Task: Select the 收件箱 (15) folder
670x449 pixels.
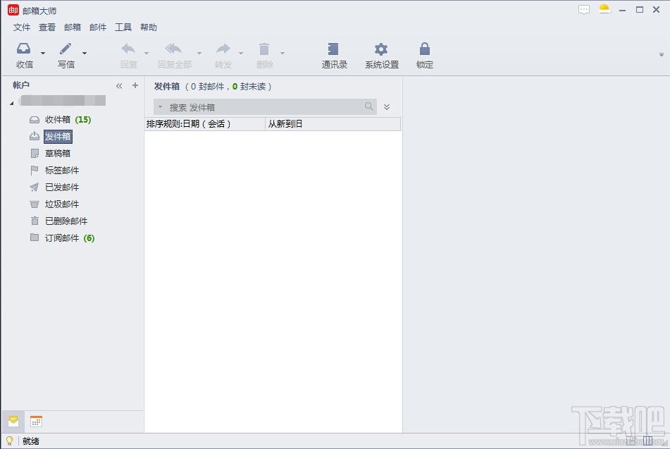Action: click(x=60, y=120)
